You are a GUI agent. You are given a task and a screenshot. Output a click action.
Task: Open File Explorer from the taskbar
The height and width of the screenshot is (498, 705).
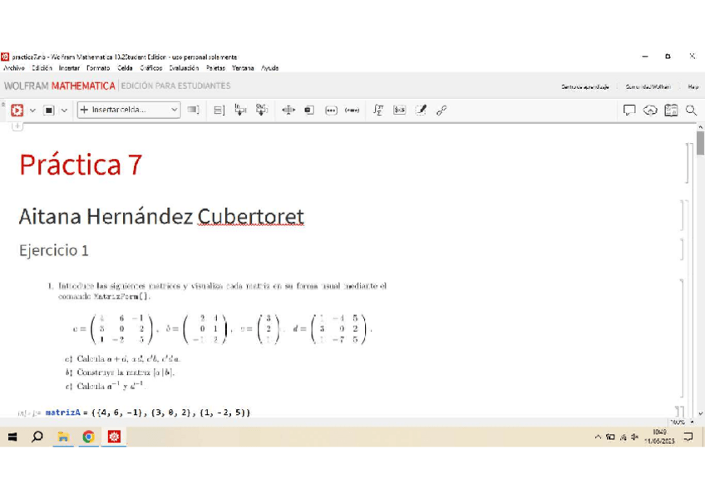pos(63,436)
